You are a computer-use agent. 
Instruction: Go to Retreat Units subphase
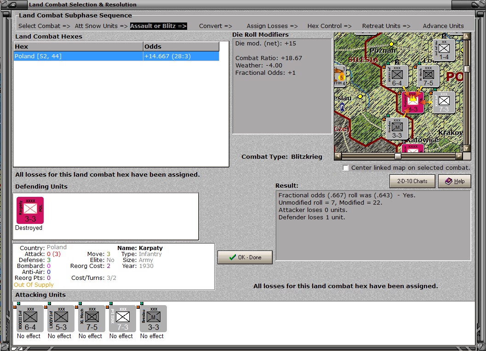tap(386, 26)
